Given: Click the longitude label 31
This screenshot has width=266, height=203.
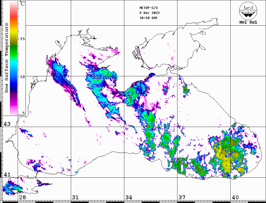Looking at the screenshot, I should pyautogui.click(x=75, y=197).
